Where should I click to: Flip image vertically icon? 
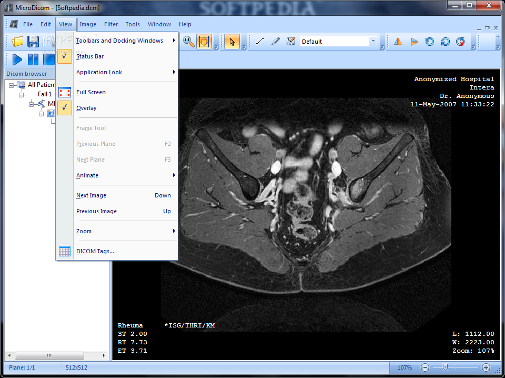coord(414,42)
